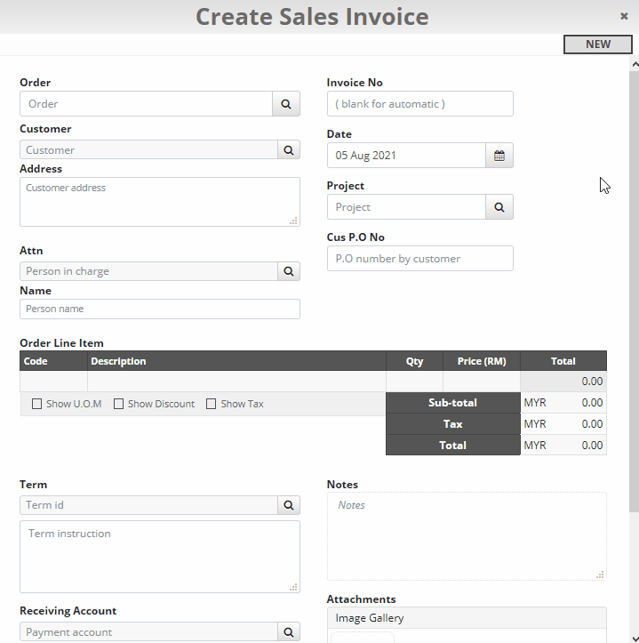Screen dimensions: 639x643
Task: Focus the Person in charge field
Action: pyautogui.click(x=148, y=271)
